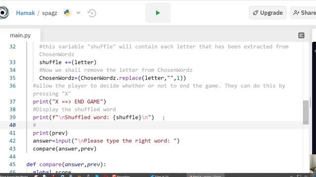The height and width of the screenshot is (177, 316).
Task: Click the 'shuffle +=(letter)' code line
Action: pyautogui.click(x=68, y=62)
